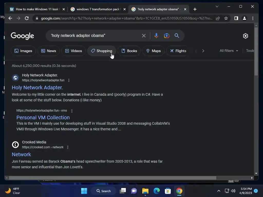The image size is (263, 197).
Task: Filter results by Images
Action: [23, 51]
